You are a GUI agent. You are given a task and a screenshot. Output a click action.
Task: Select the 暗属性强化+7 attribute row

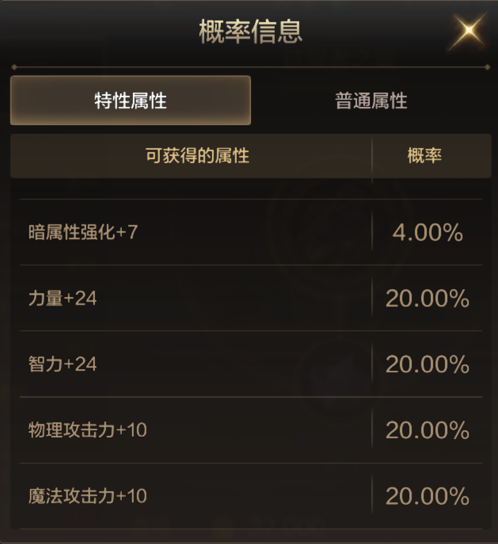83,233
